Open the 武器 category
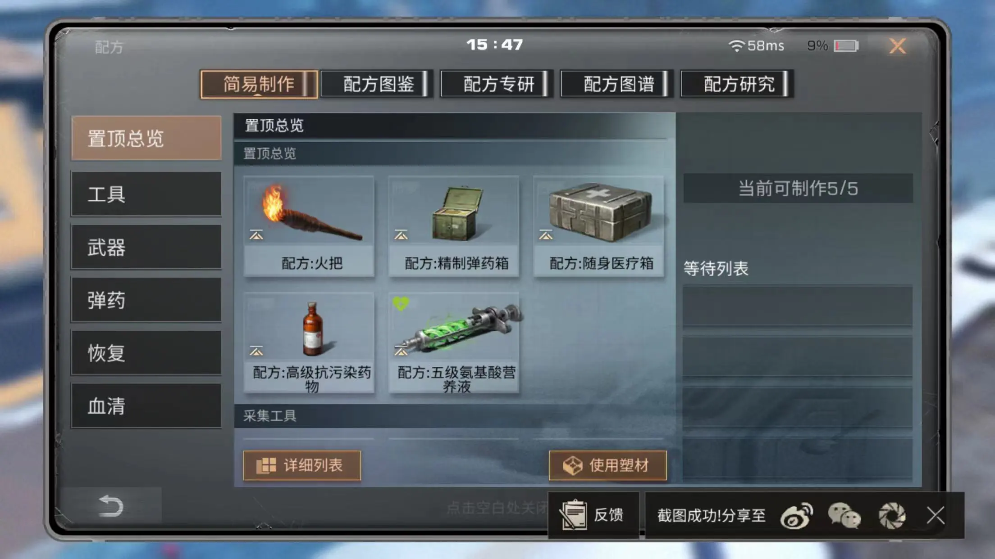This screenshot has height=559, width=995. click(146, 247)
